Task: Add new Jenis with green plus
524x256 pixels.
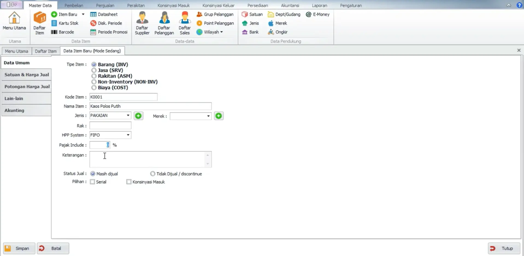Action: pos(138,116)
